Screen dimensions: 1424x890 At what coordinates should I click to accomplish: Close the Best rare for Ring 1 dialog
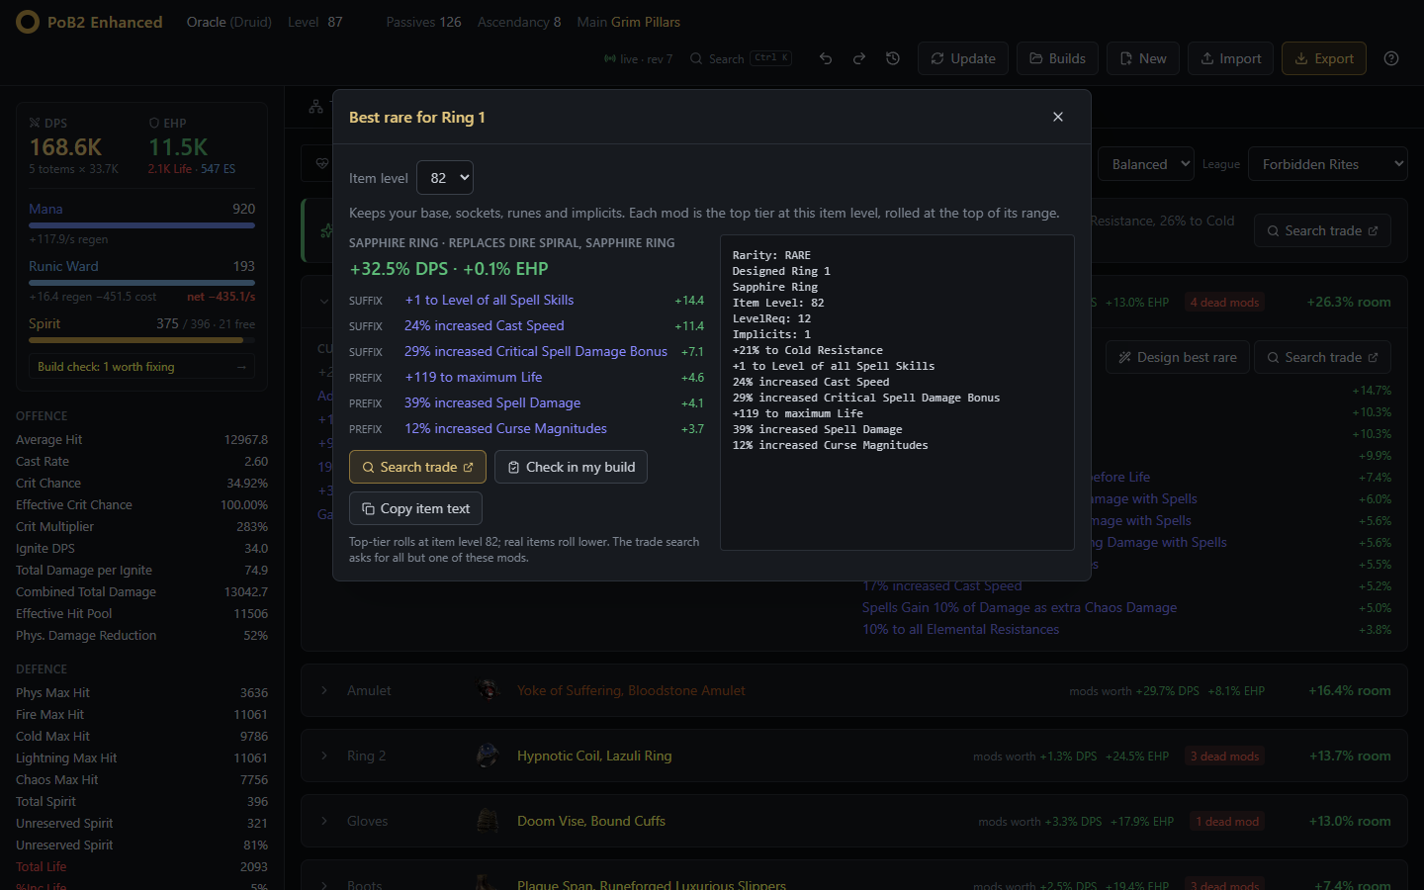click(1058, 117)
